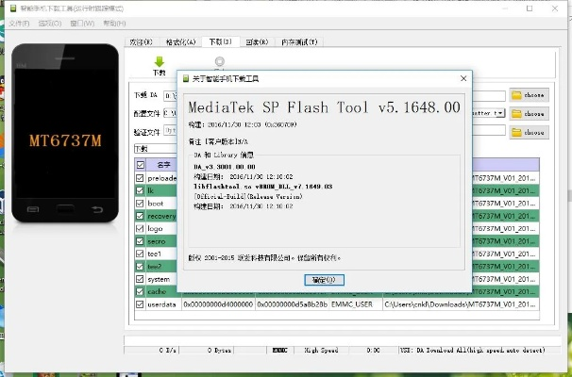The height and width of the screenshot is (377, 572).
Task: Uncheck the boot partition checkbox
Action: (141, 203)
